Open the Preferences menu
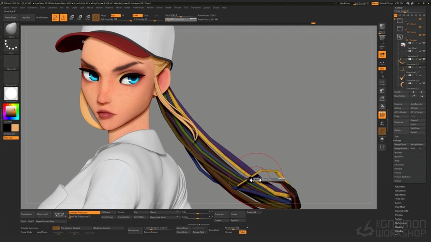The image size is (431, 242). tap(138, 8)
